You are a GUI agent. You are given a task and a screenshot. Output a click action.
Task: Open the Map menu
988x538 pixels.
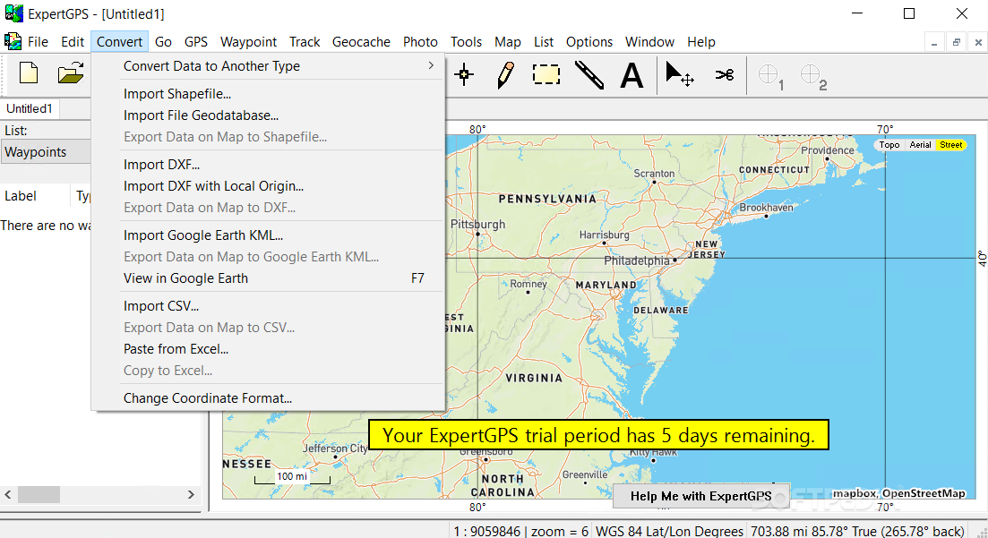pyautogui.click(x=507, y=41)
